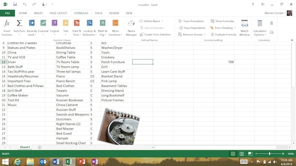Add a new sheet with plus button
This screenshot has width=296, height=166.
tap(39, 147)
